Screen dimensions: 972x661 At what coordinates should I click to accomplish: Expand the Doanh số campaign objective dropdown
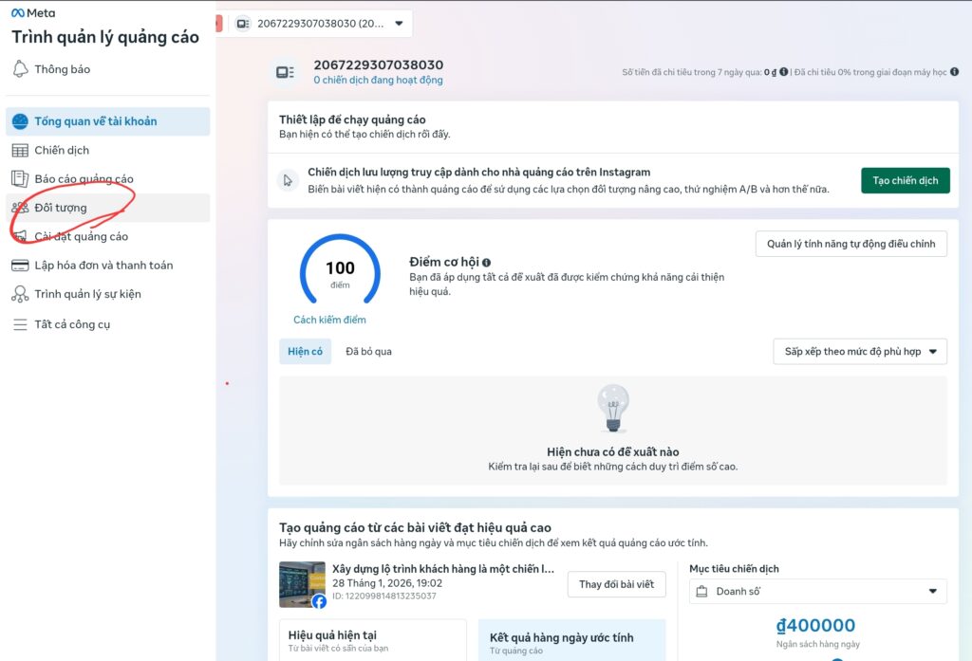818,592
